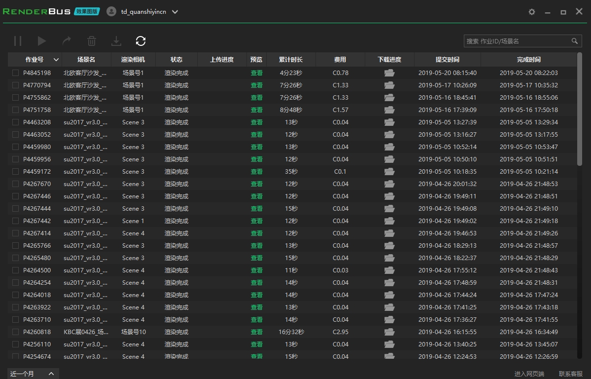Tick the checkbox beside KBC展0426 job P4260818
591x379 pixels.
point(15,332)
